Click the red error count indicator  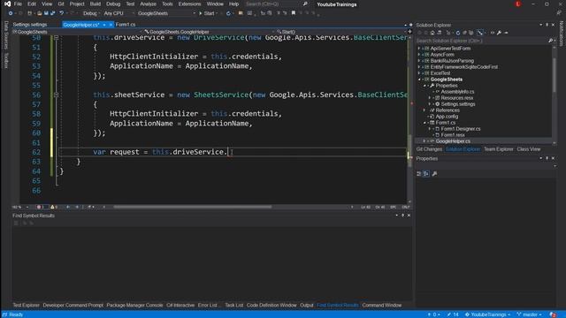tap(41, 207)
